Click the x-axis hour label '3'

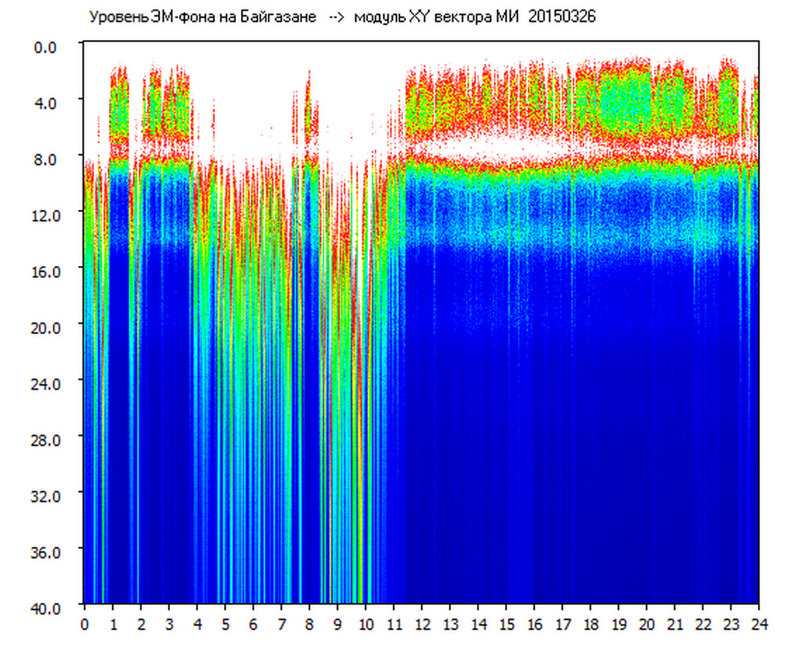(x=169, y=624)
